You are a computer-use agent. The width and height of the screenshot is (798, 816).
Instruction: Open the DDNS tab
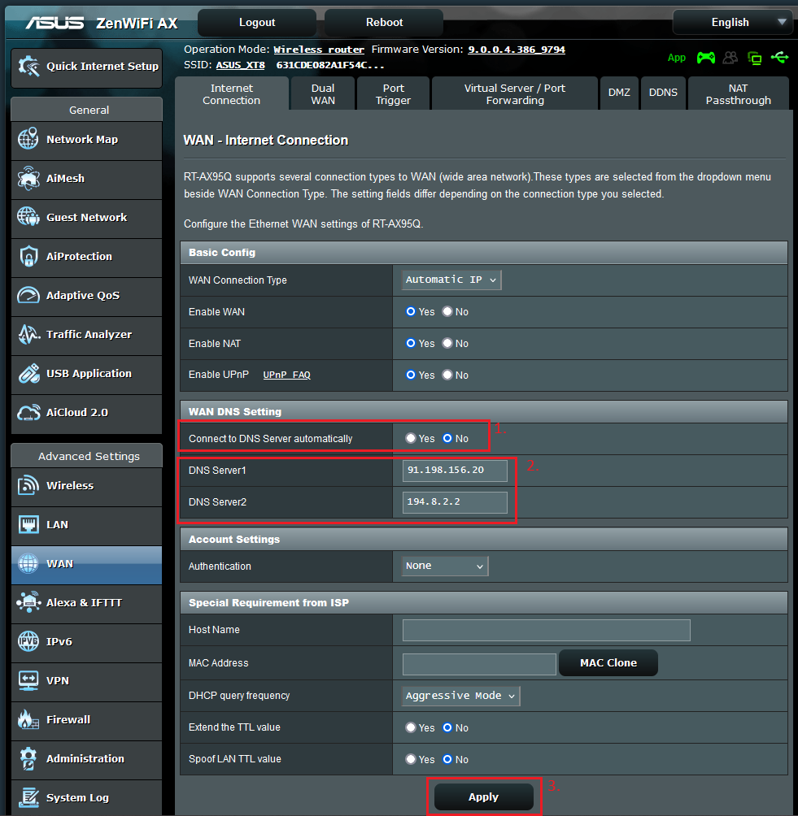click(x=663, y=93)
